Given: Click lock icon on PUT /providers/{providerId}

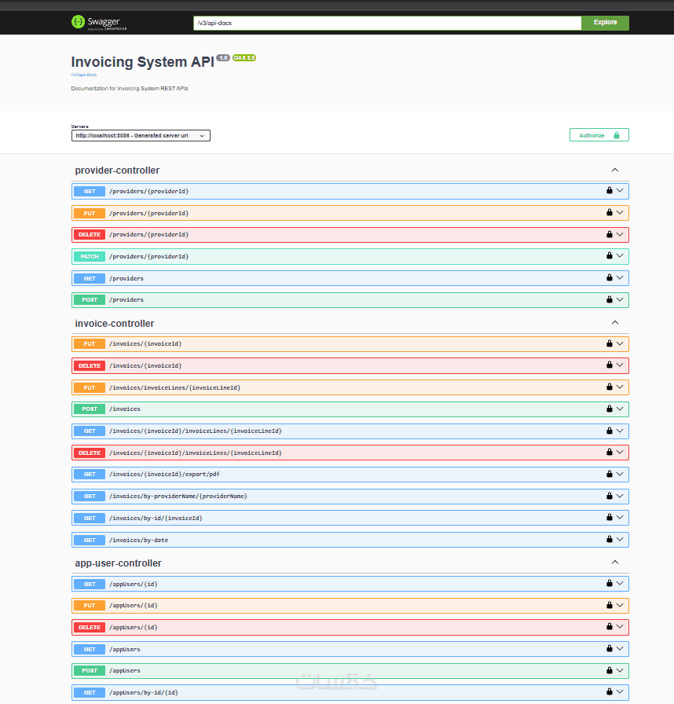Looking at the screenshot, I should [610, 212].
